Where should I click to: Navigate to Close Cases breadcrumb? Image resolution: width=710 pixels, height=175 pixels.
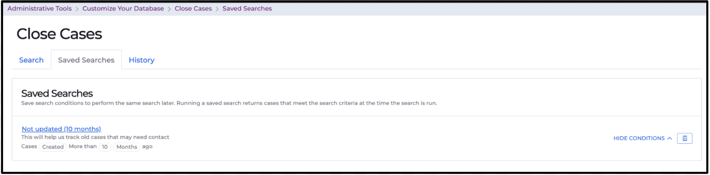pos(193,8)
